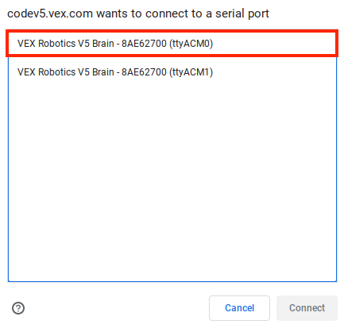
Task: Open the help question mark icon
Action: pyautogui.click(x=18, y=308)
